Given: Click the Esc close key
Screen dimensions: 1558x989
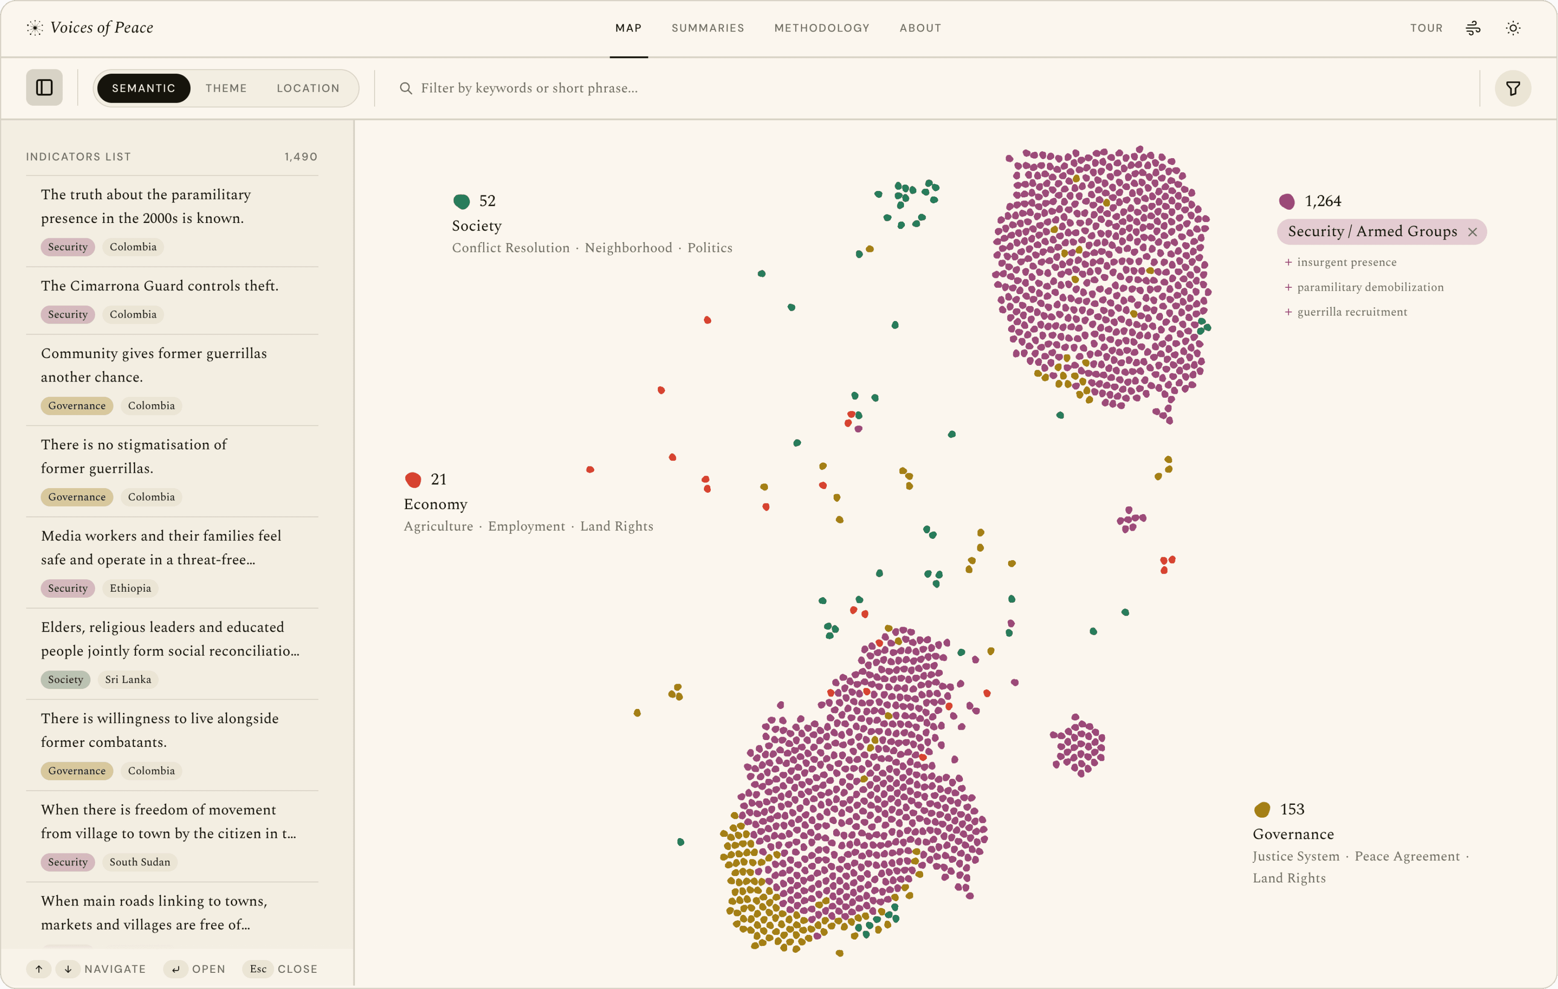Looking at the screenshot, I should coord(258,968).
